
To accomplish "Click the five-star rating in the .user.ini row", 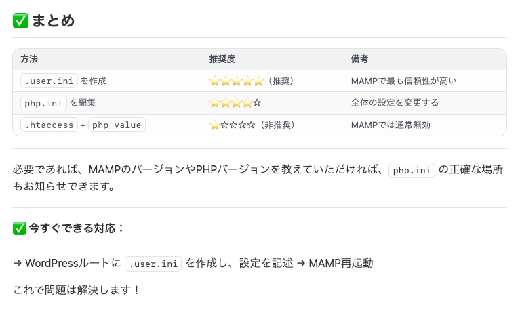I will pyautogui.click(x=236, y=81).
